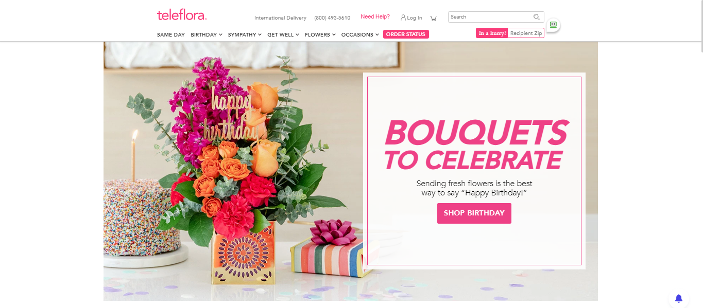Open the green chat bot icon

(553, 25)
